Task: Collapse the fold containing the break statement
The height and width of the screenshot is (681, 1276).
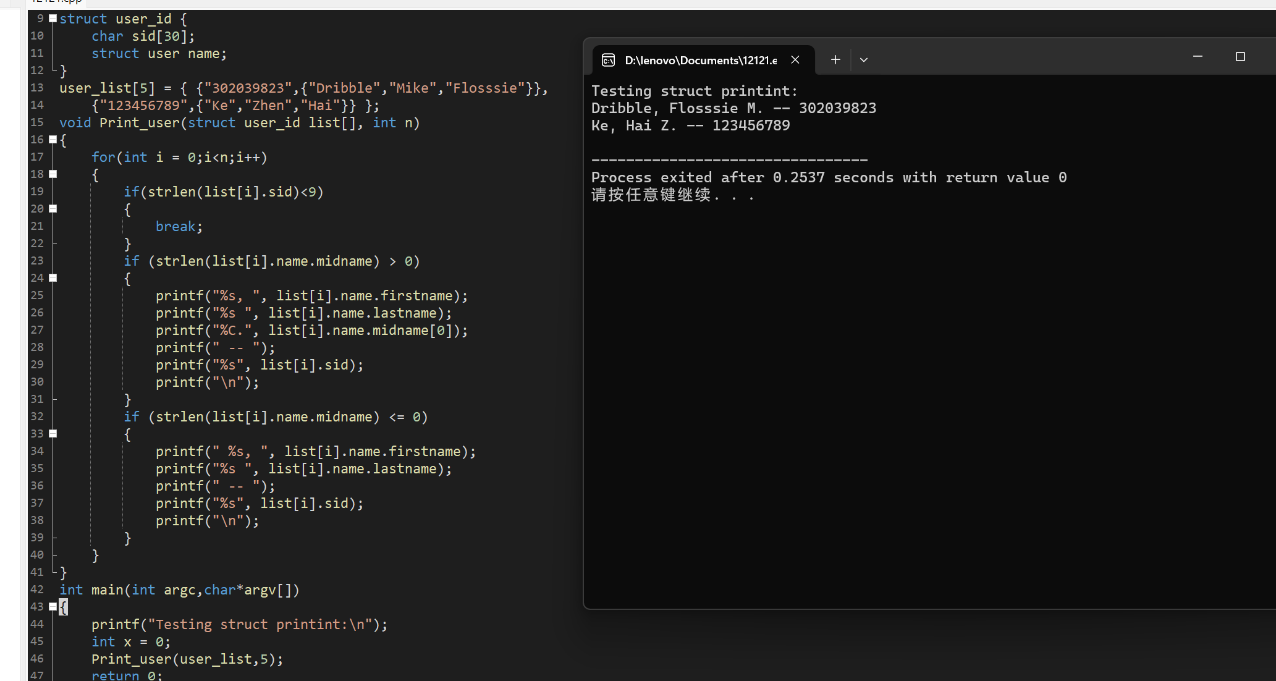Action: [x=53, y=209]
